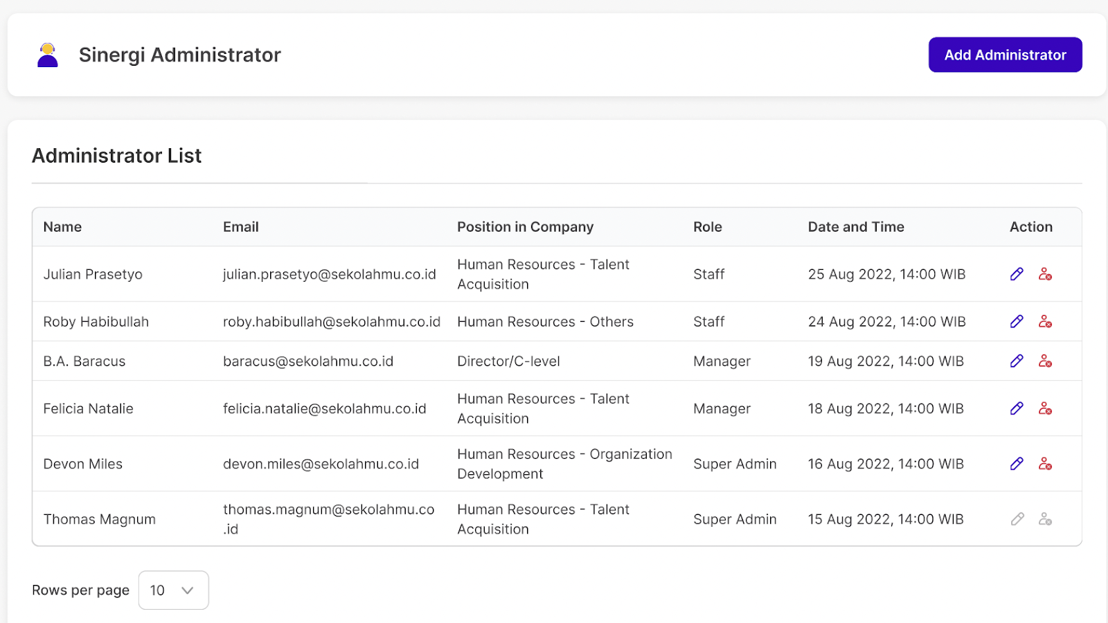Click Felicia Natalie's Talent Acquisition position cell
The height and width of the screenshot is (623, 1108).
pos(543,408)
